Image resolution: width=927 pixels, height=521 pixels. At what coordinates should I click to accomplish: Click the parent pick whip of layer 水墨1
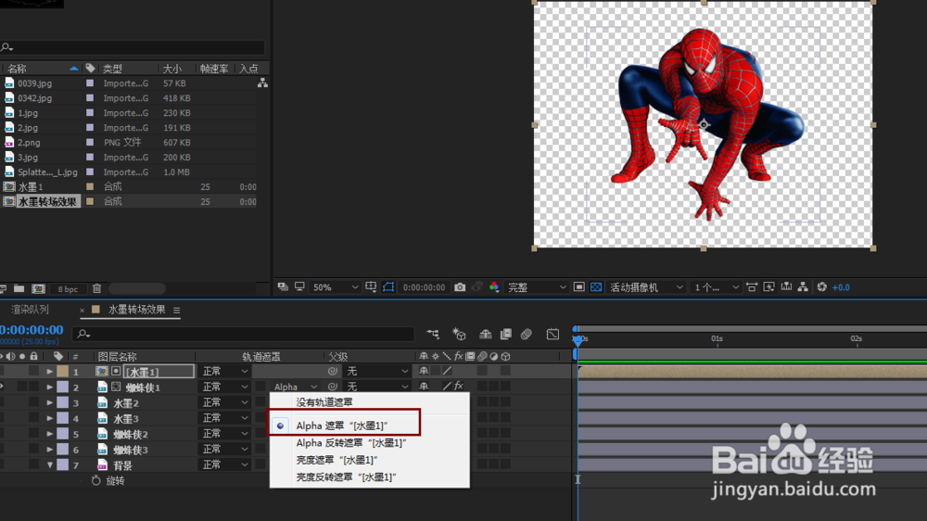tap(333, 371)
